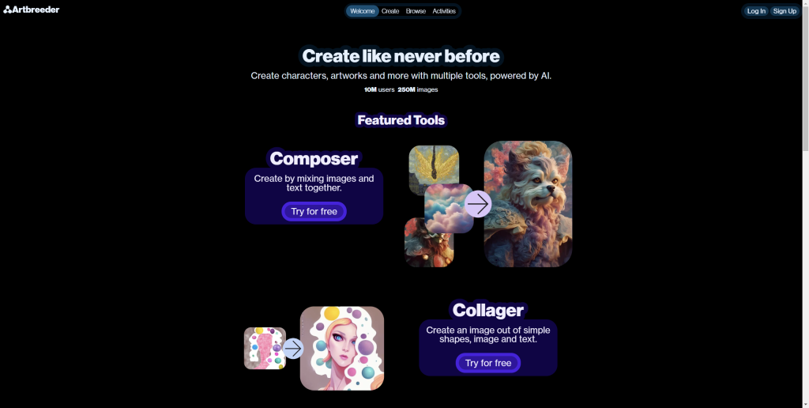Click the Artbreeder logo icon

point(7,9)
